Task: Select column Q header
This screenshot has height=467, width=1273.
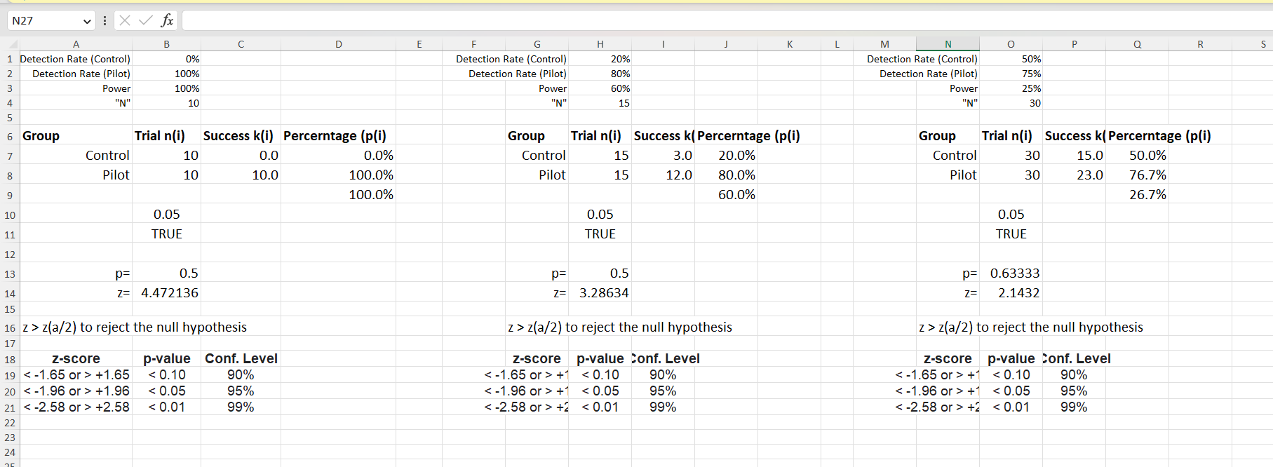Action: tap(1137, 44)
